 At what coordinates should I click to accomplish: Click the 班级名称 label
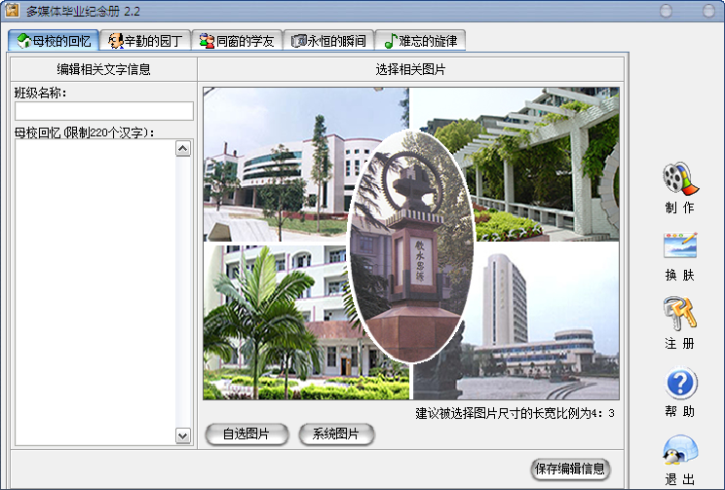tap(40, 93)
